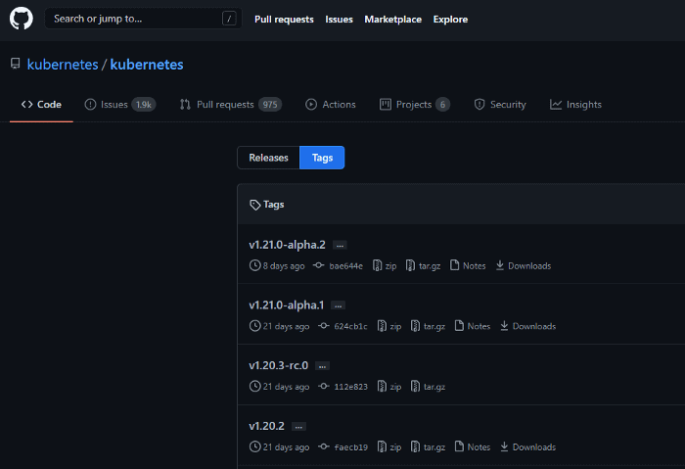Download tar.gz for v1.21.0-alpha.2
The width and height of the screenshot is (685, 469).
[423, 265]
